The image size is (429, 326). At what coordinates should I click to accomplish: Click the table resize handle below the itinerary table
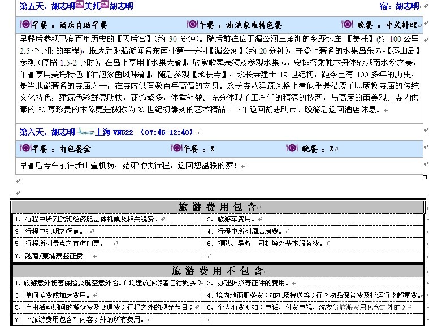[424, 177]
